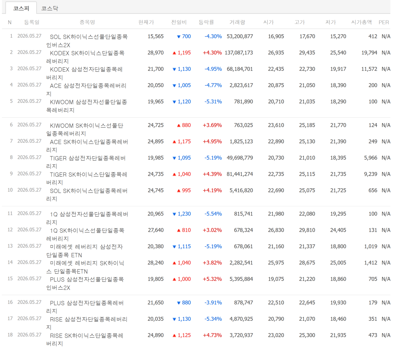The height and width of the screenshot is (347, 394).
Task: Select change rate -3.91% cell
Action: click(213, 303)
